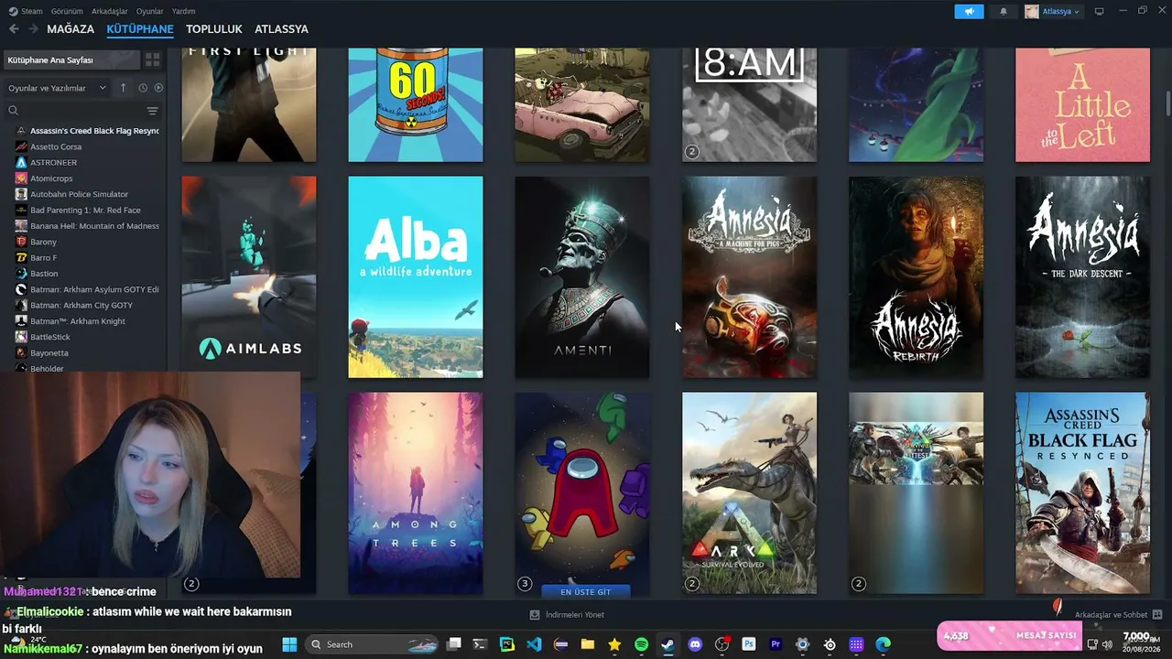The height and width of the screenshot is (659, 1172).
Task: Open Microsoft Edge from the taskbar
Action: (x=884, y=644)
